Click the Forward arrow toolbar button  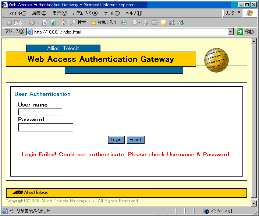[x=32, y=22]
